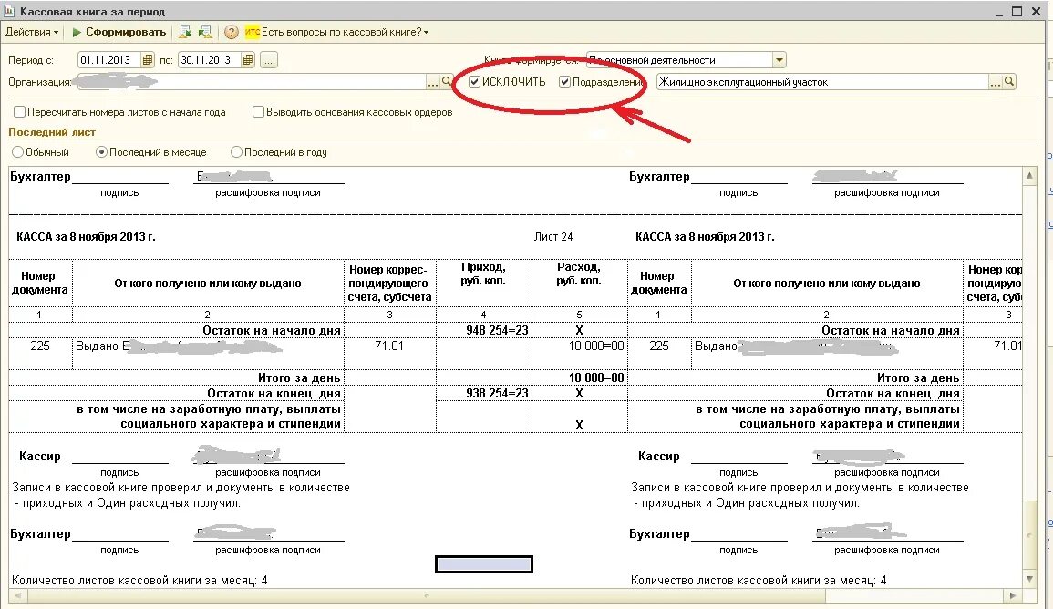Click the Подразделение ellipsis select button
The width and height of the screenshot is (1053, 609).
pos(996,82)
